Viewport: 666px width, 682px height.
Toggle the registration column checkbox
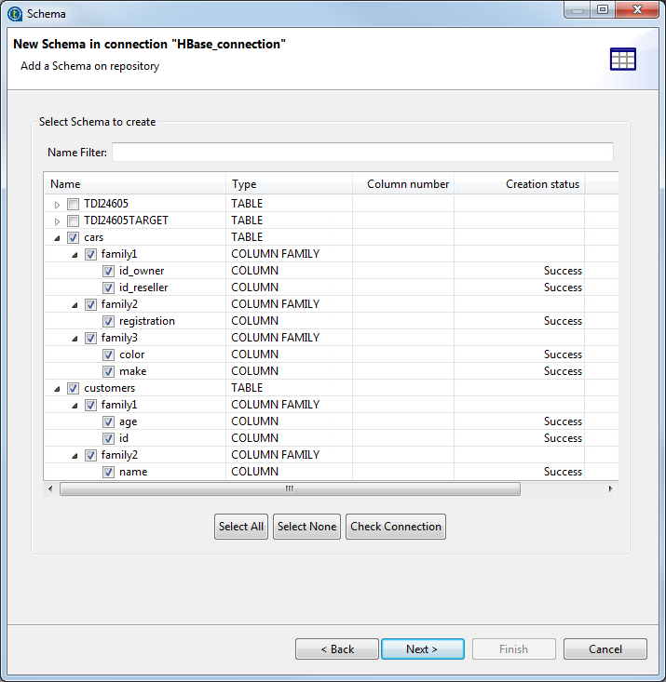[109, 321]
